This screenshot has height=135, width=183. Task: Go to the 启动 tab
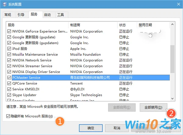tap(47, 15)
